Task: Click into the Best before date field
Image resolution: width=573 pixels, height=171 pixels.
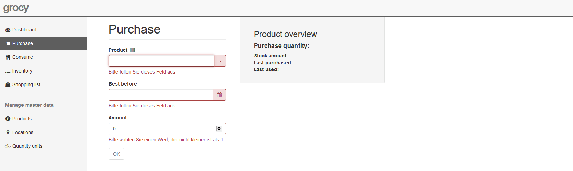Action: [x=160, y=95]
